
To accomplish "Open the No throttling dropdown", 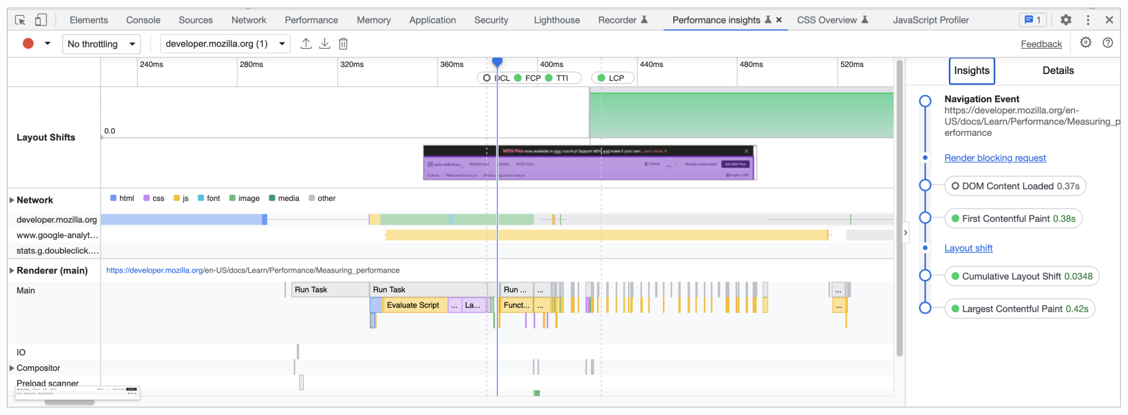I will point(101,44).
